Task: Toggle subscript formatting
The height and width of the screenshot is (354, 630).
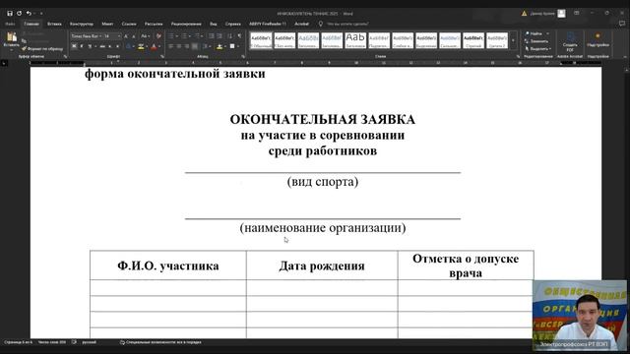Action: click(110, 46)
